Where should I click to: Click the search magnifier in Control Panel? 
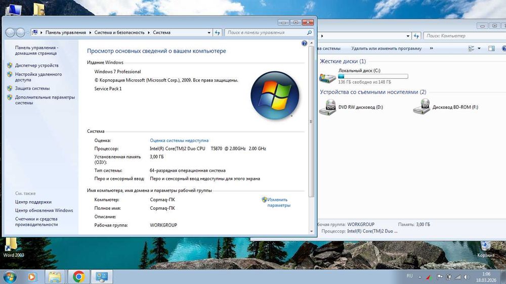click(309, 32)
